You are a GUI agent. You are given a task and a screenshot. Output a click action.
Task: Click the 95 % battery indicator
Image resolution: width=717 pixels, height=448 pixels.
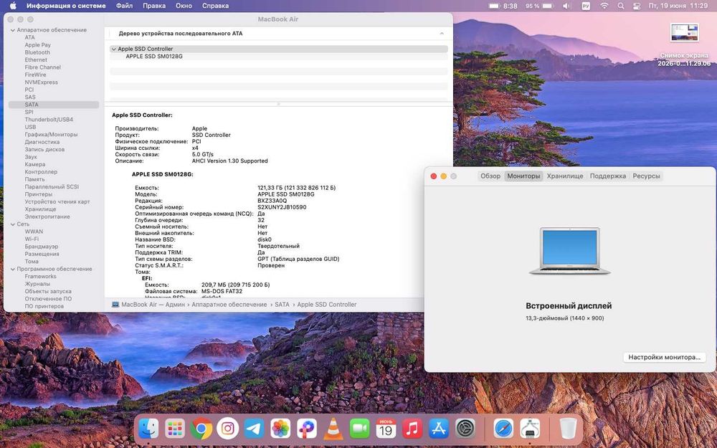tap(540, 6)
